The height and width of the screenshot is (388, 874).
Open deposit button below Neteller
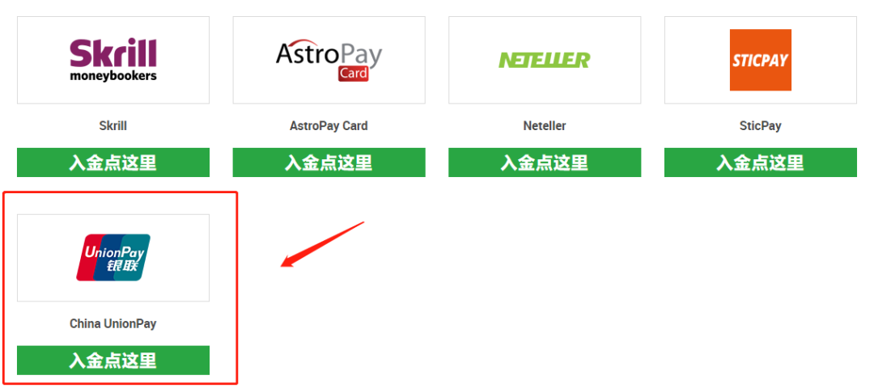545,162
